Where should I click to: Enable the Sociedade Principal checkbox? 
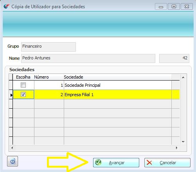[x=23, y=85]
